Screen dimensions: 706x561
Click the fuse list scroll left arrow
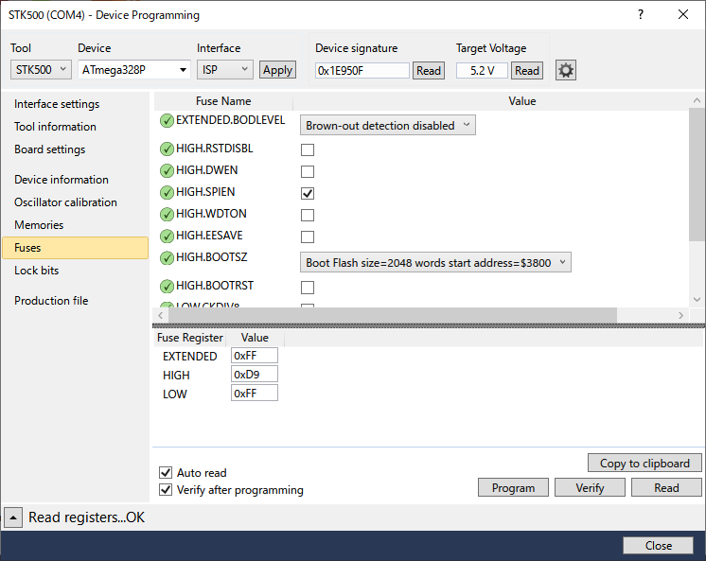point(161,315)
